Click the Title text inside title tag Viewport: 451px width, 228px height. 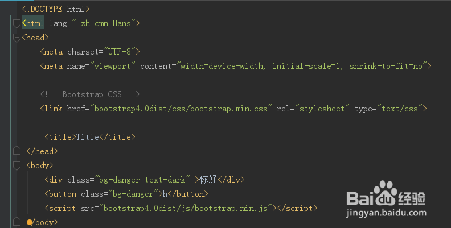(x=88, y=137)
